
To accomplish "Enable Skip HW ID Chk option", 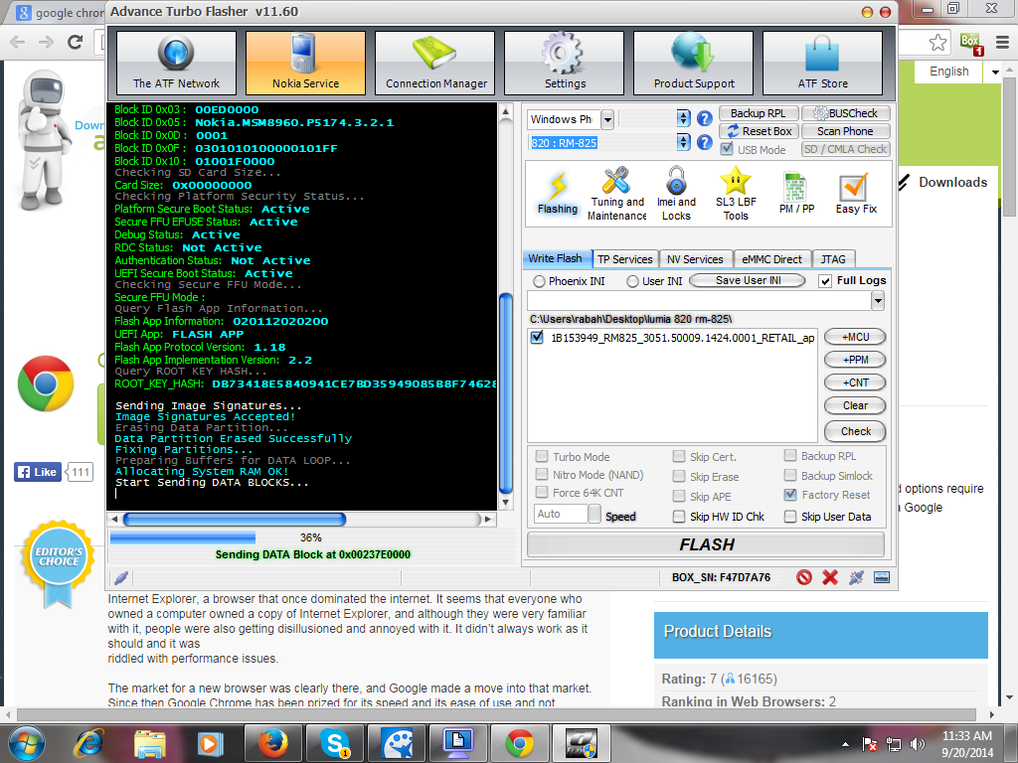I will point(679,517).
